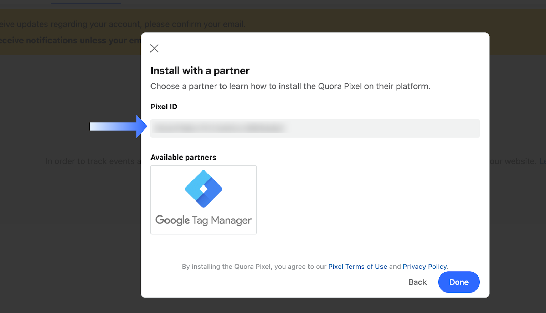Click the Pixel ID heading label
The image size is (546, 313).
(164, 106)
